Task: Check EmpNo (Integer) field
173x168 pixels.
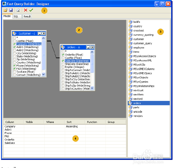Action: [x=63, y=67]
